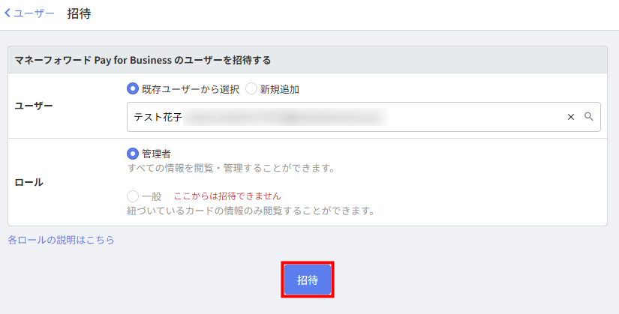Click the back chevron arrow beside ユーザー
Viewport: 619px width, 314px height.
pyautogui.click(x=8, y=13)
